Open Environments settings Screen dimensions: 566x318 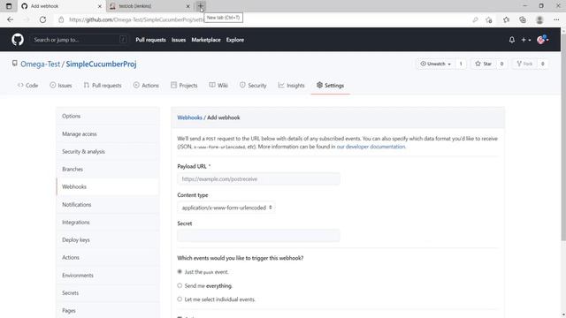point(108,275)
